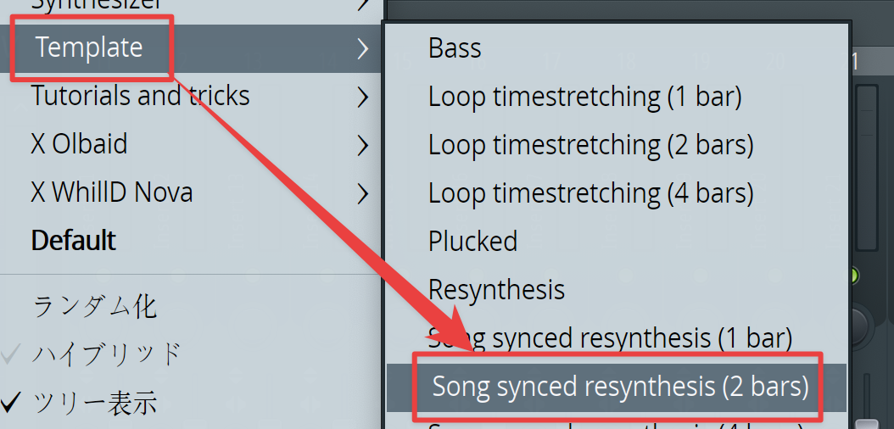Expand the X Olbaid submenu arrow
Image resolution: width=894 pixels, height=429 pixels.
363,146
